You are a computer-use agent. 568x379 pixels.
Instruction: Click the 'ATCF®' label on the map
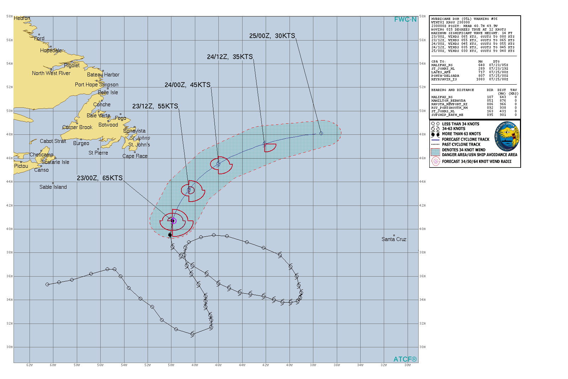(x=405, y=359)
